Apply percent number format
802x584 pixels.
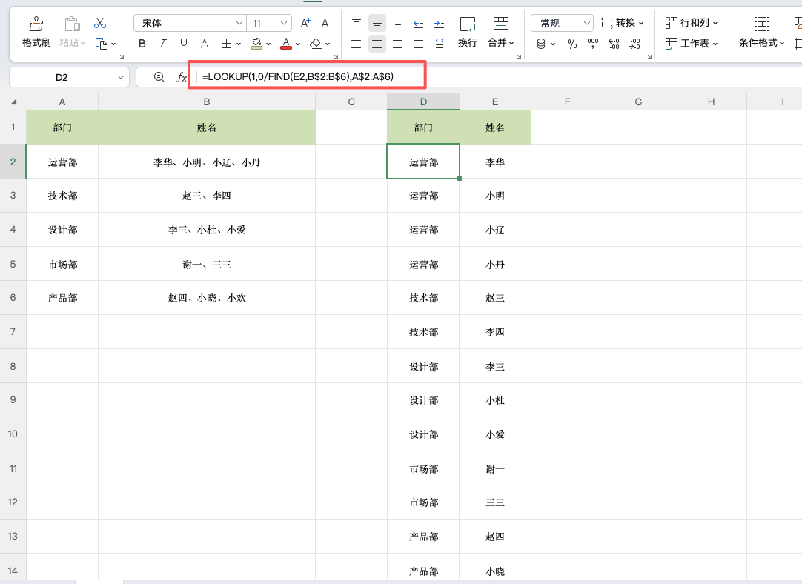tap(571, 44)
